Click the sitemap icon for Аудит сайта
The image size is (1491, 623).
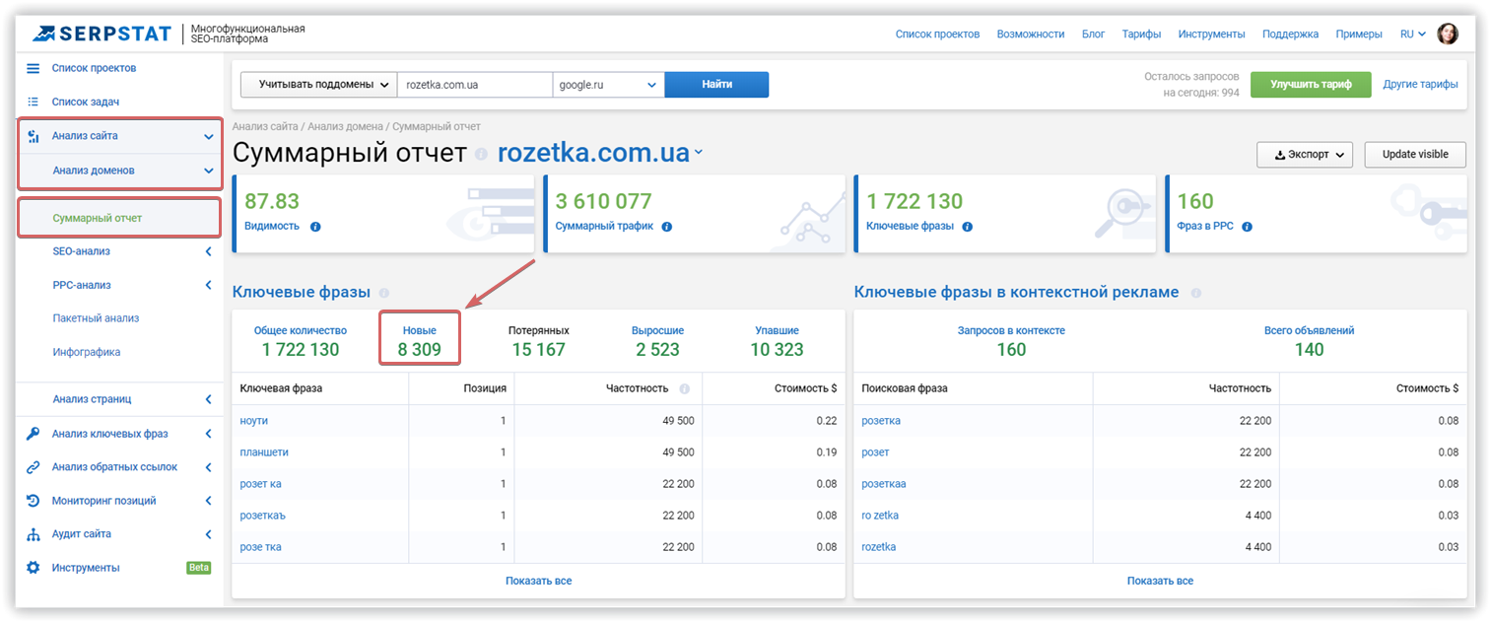coord(33,534)
